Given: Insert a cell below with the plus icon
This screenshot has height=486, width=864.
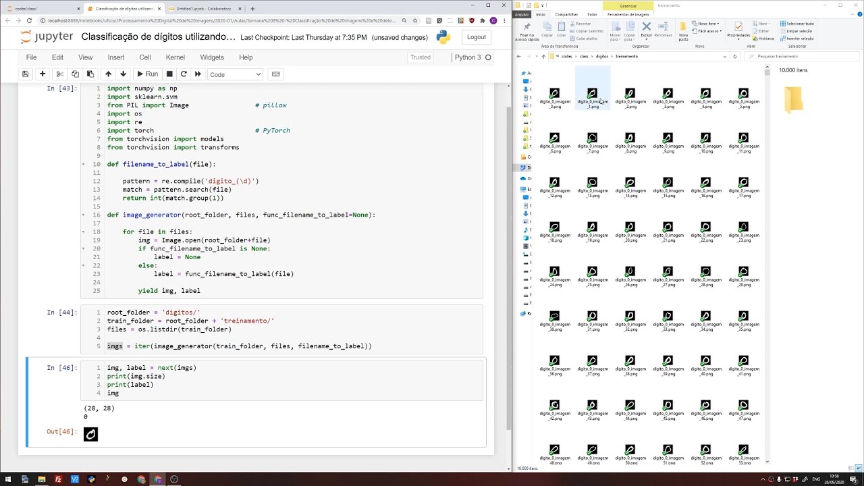Looking at the screenshot, I should (x=43, y=74).
